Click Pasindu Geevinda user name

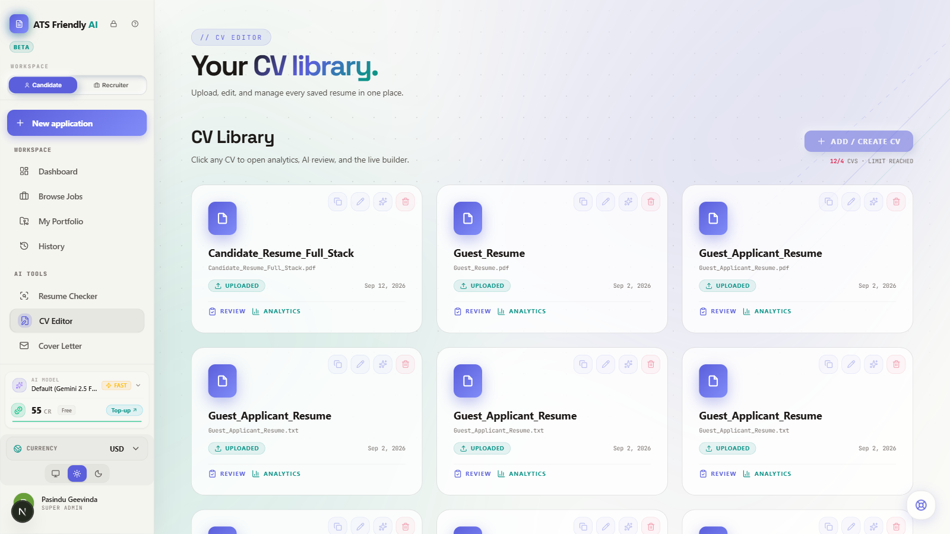[69, 500]
